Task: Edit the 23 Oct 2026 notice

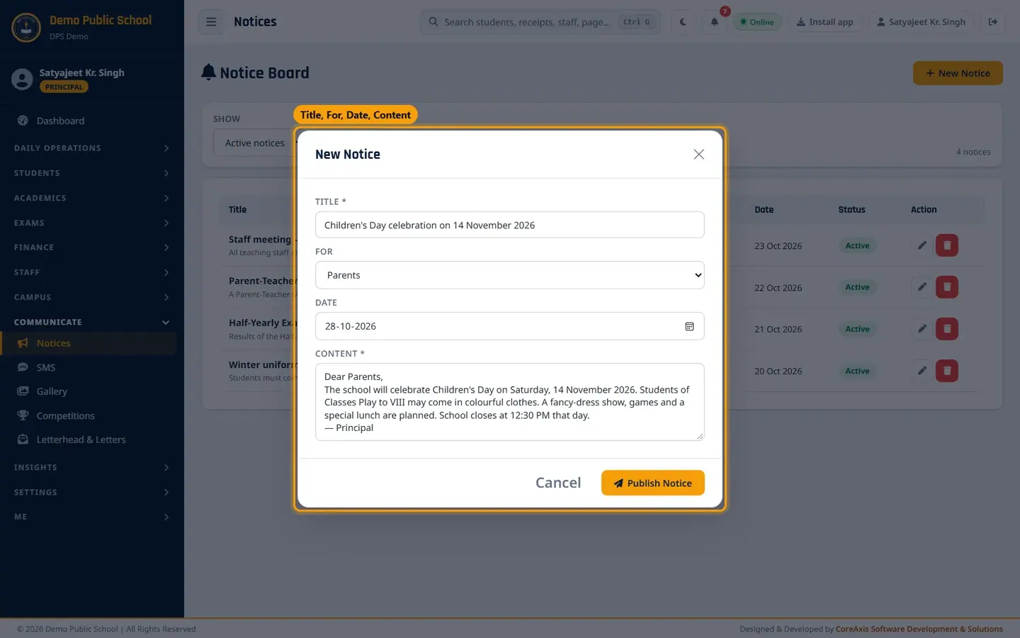Action: pos(922,245)
